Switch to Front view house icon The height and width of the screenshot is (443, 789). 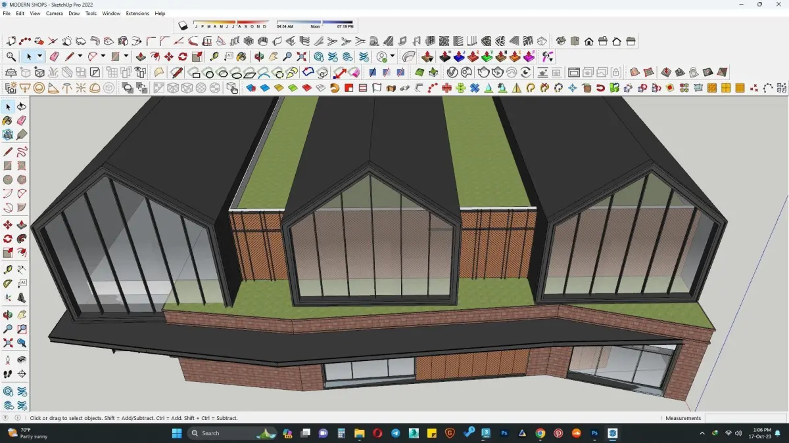[x=588, y=41]
